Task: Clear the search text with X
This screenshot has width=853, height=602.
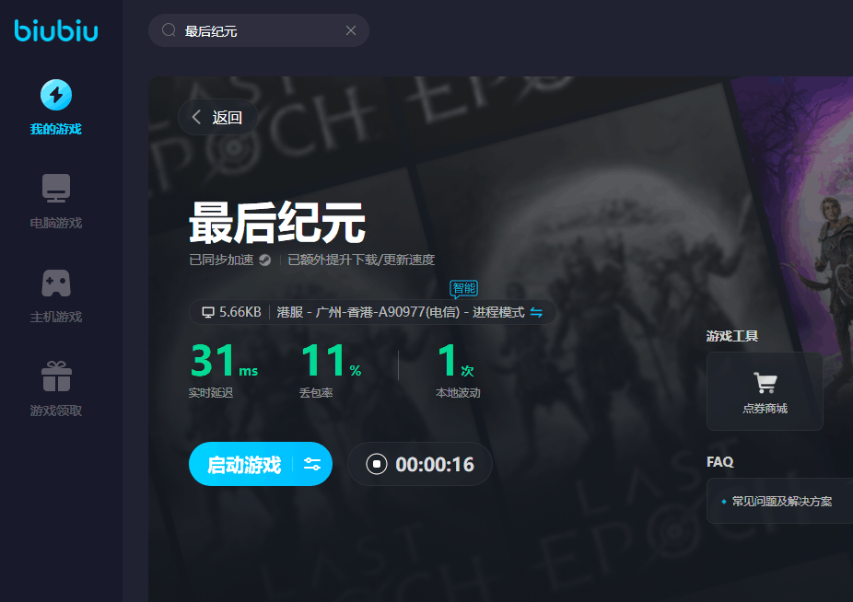Action: pyautogui.click(x=351, y=30)
